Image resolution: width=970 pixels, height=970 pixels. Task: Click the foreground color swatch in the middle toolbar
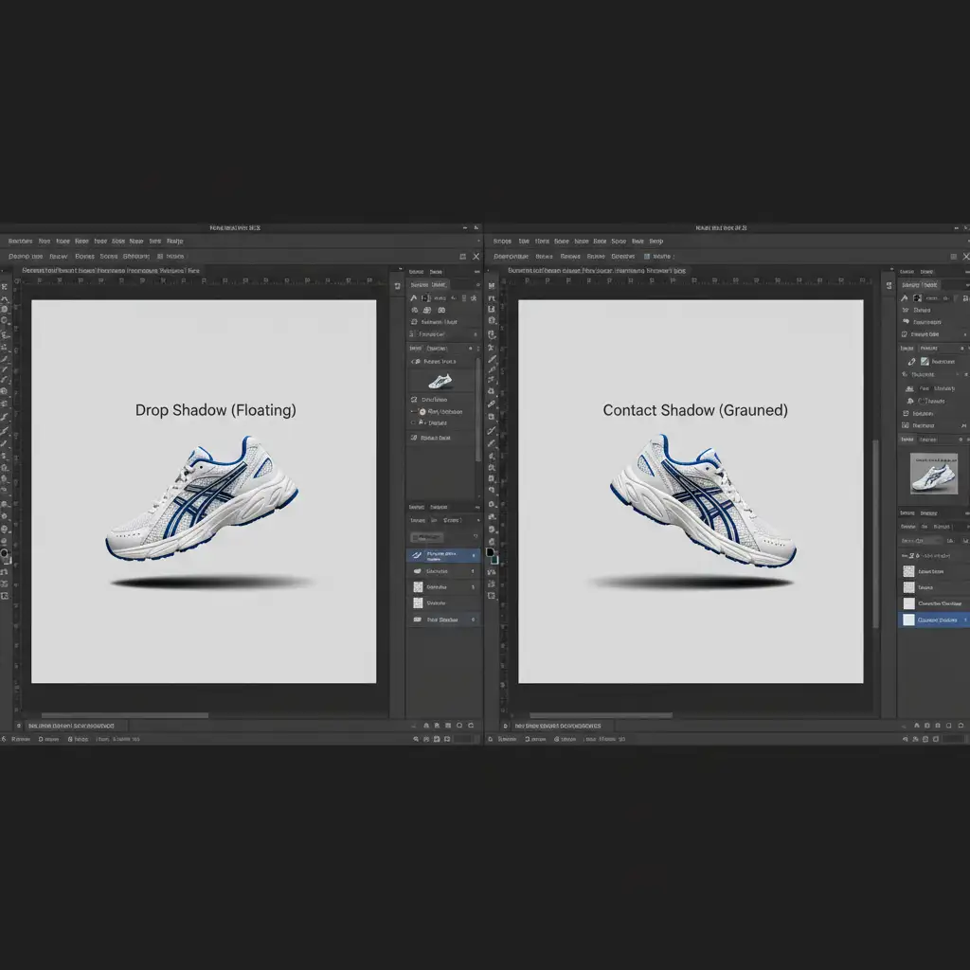(x=490, y=551)
